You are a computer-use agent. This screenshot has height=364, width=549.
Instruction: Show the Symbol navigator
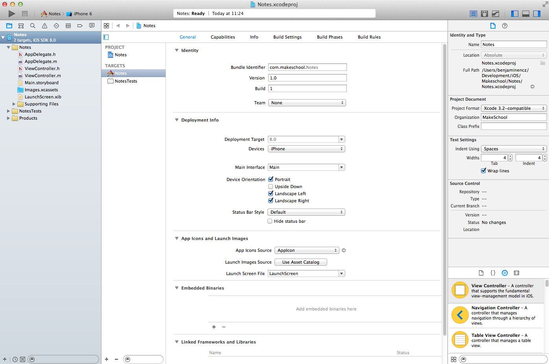[x=21, y=26]
